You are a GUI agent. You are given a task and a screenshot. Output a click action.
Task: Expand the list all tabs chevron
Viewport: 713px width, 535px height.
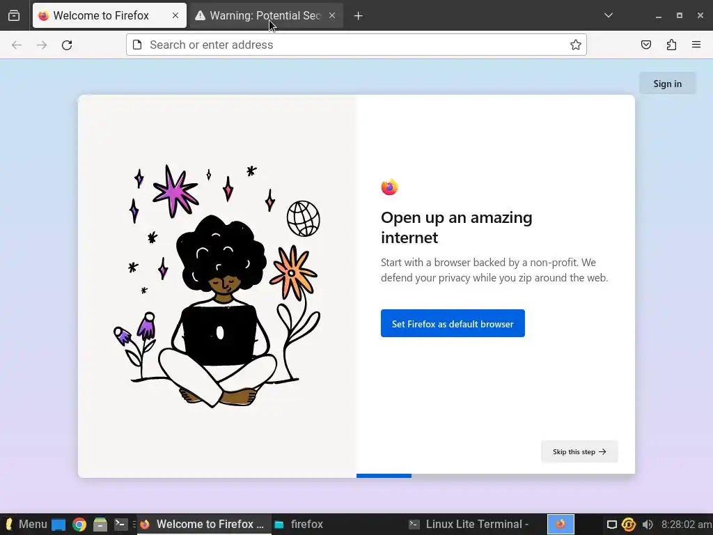[609, 15]
